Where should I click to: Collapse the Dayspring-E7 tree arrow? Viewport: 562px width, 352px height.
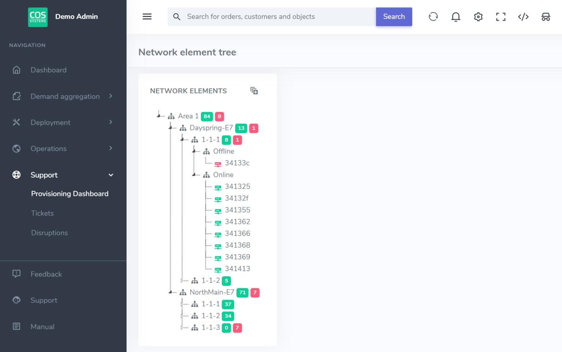coord(171,127)
